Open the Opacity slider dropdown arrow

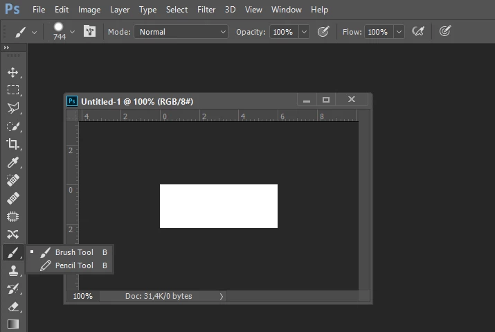[304, 32]
